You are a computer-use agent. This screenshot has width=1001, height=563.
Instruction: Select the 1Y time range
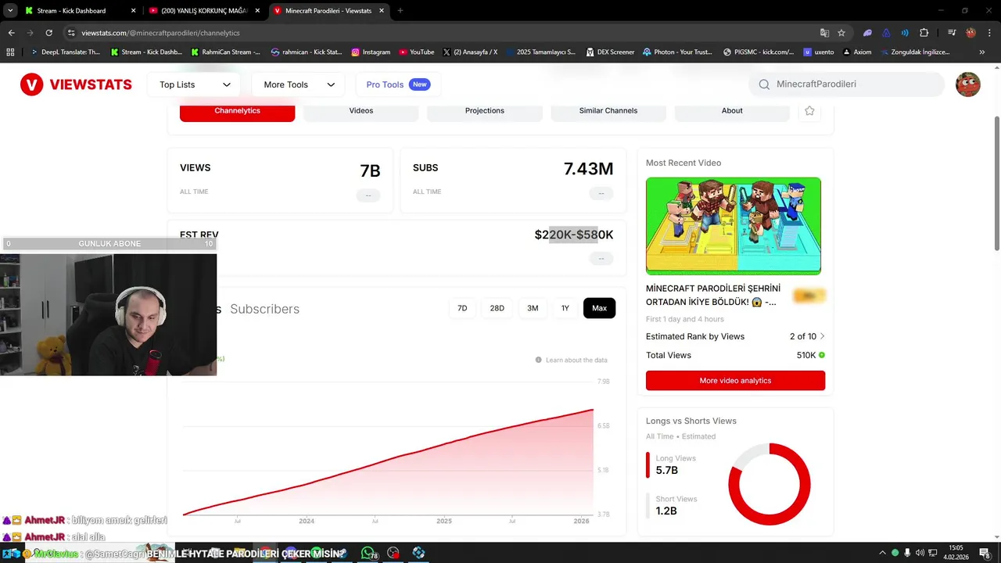(565, 308)
